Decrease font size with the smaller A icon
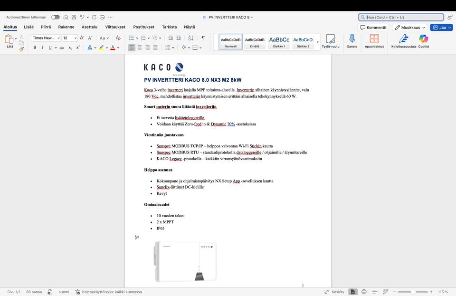 click(90, 38)
